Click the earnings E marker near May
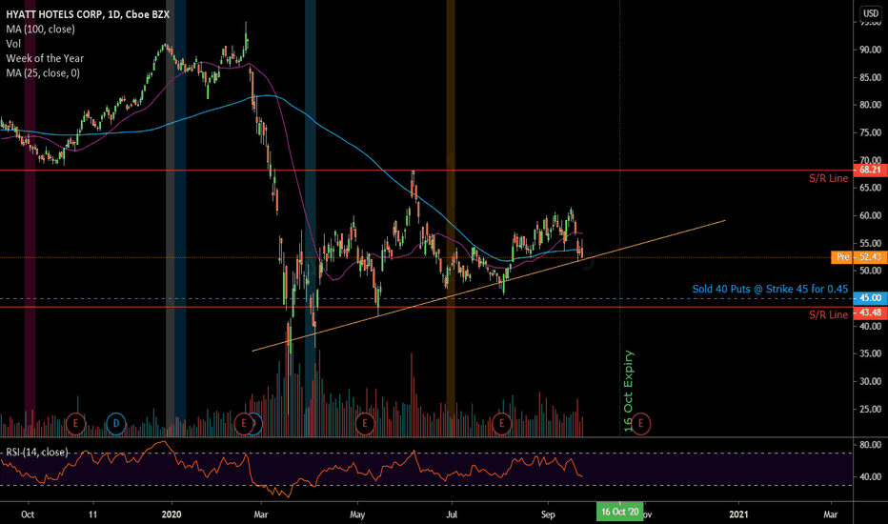 (x=365, y=423)
